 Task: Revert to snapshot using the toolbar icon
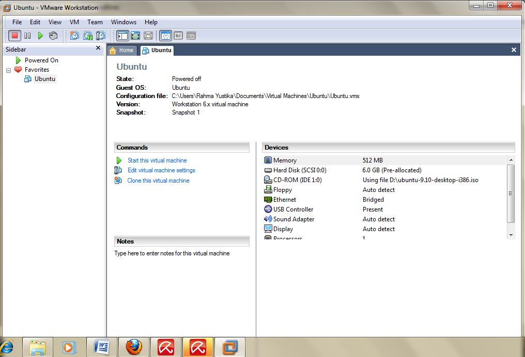tap(88, 36)
